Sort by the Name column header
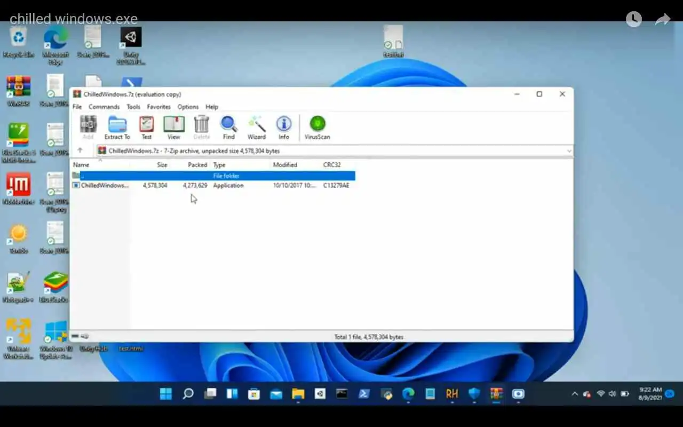 81,165
